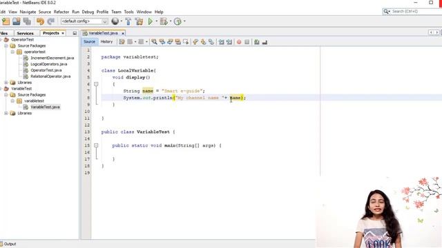Image resolution: width=442 pixels, height=248 pixels.
Task: Open the Output panel button
Action: coord(8,244)
